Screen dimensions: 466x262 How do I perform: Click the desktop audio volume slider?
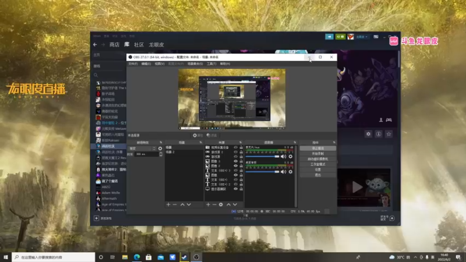coord(263,172)
